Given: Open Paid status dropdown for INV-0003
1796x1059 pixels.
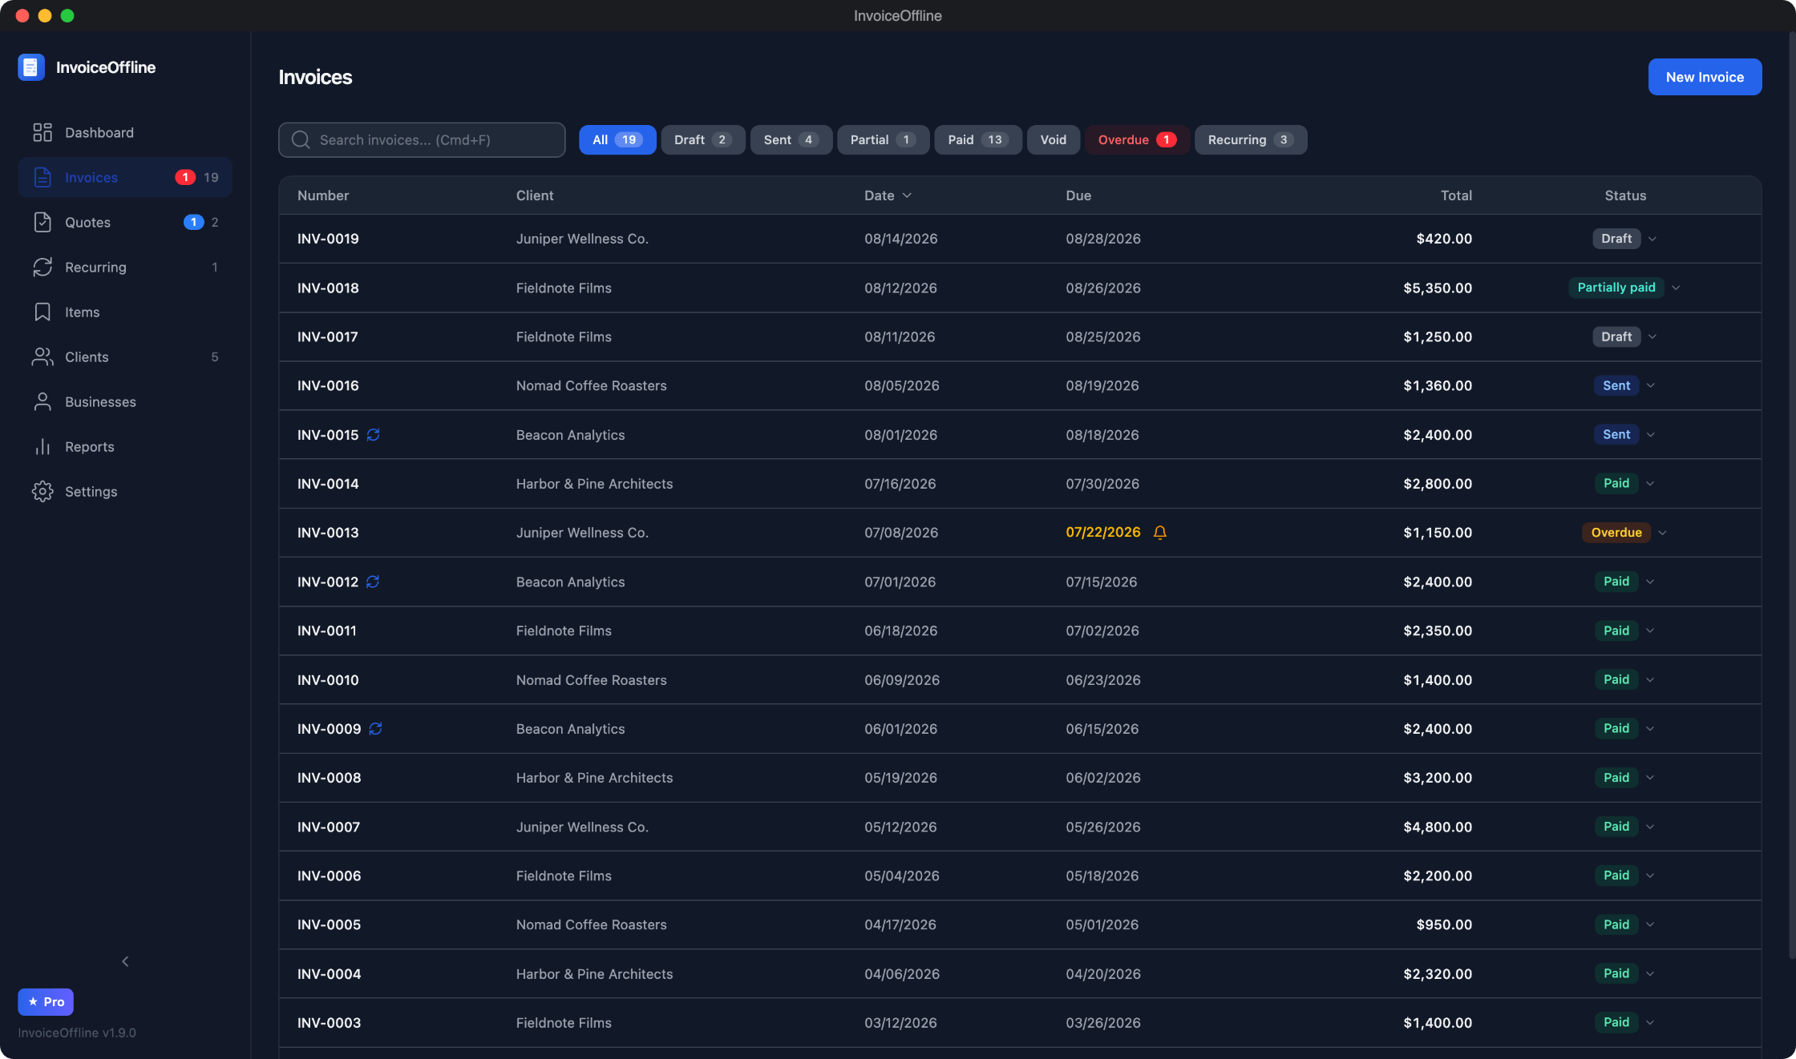Looking at the screenshot, I should 1650,1022.
